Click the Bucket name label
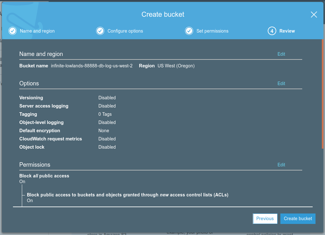Image resolution: width=325 pixels, height=235 pixels. (x=34, y=66)
